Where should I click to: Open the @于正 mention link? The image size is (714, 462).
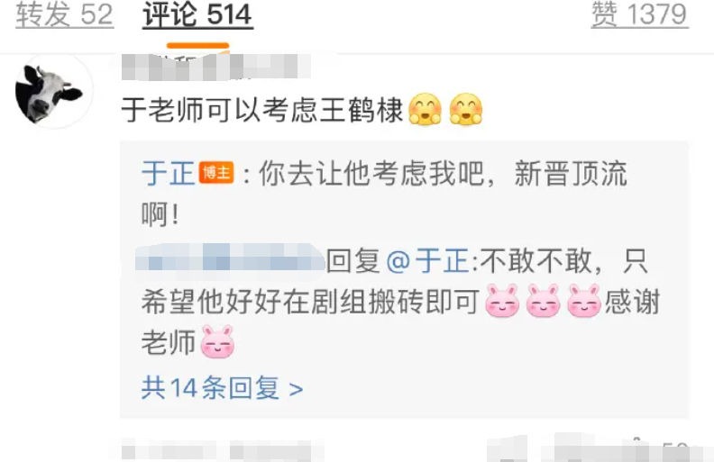click(427, 261)
